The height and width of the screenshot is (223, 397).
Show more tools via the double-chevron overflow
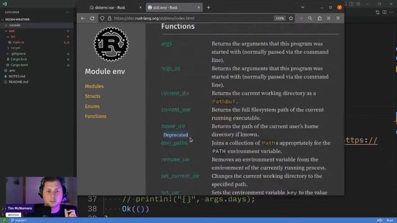(329, 18)
